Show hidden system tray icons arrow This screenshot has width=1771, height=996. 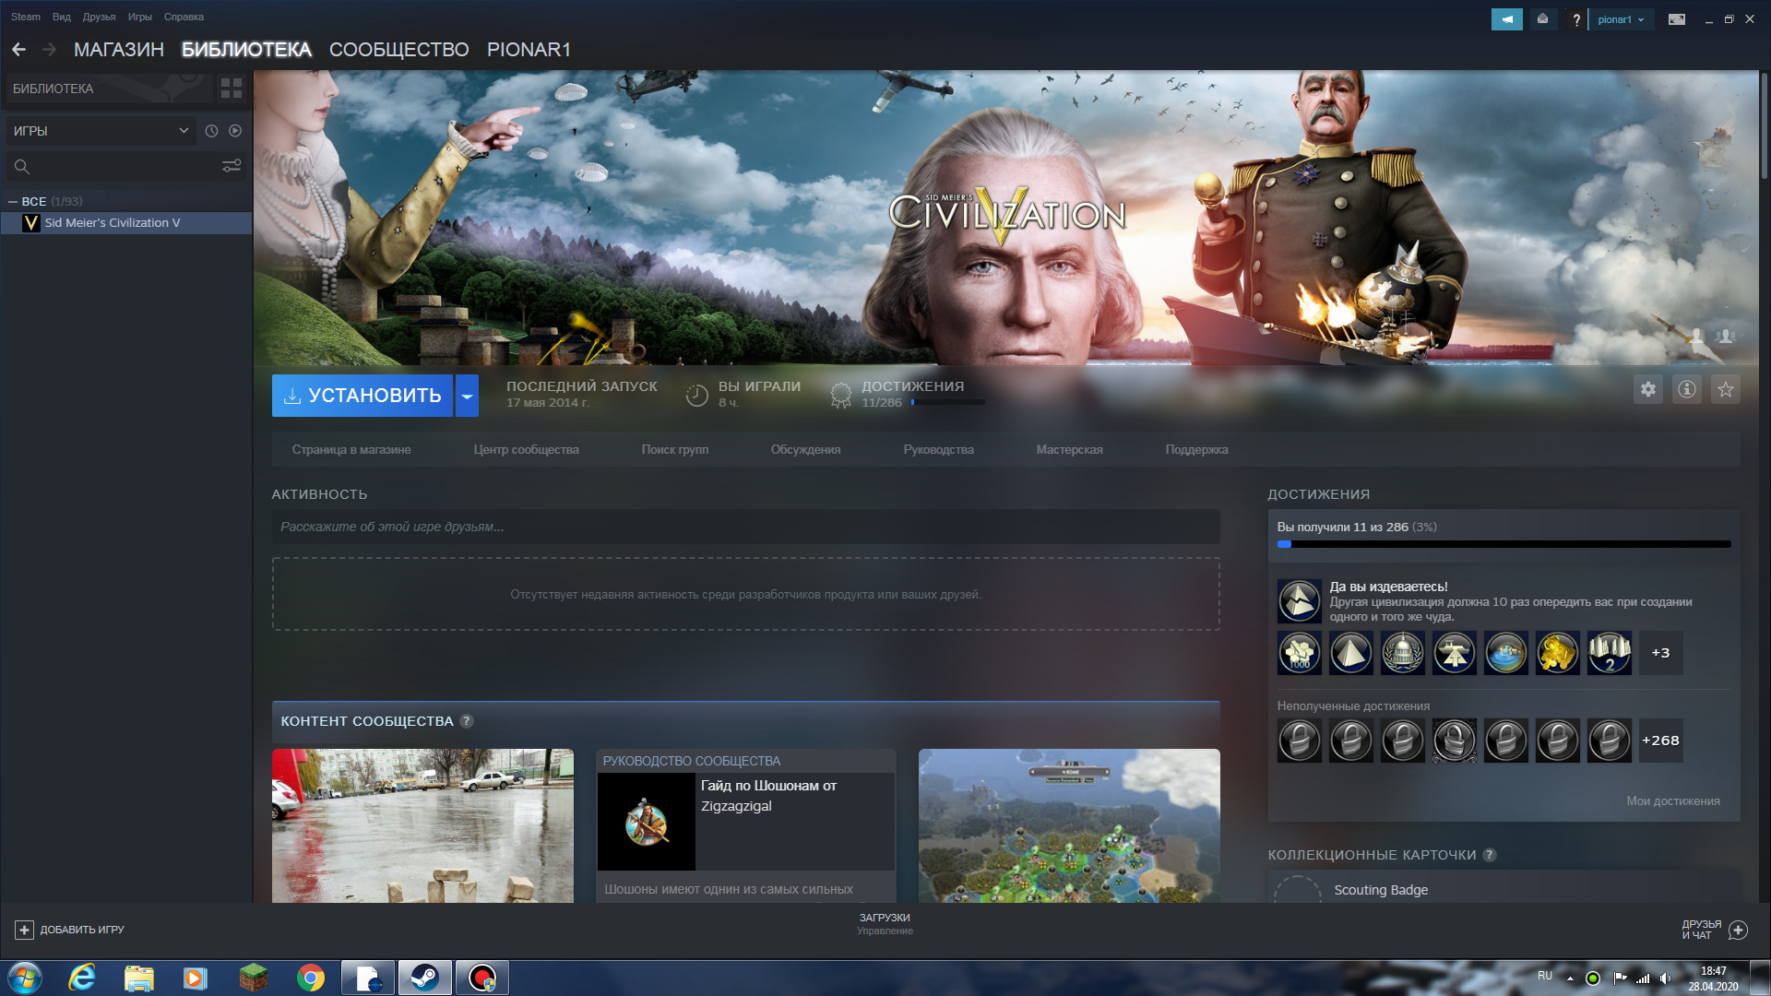click(1570, 978)
